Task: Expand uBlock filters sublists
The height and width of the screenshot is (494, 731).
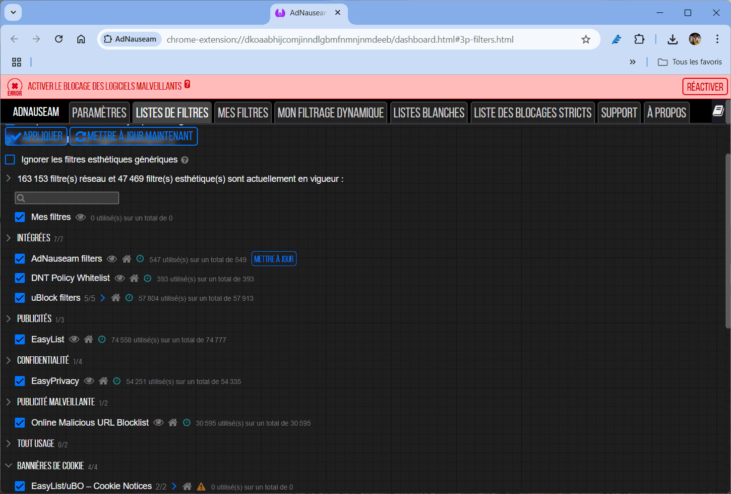Action: [103, 298]
